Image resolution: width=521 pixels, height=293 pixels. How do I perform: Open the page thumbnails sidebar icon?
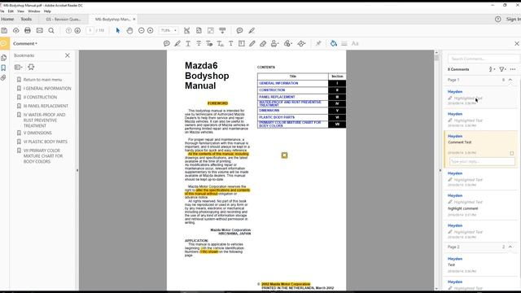pos(3,58)
